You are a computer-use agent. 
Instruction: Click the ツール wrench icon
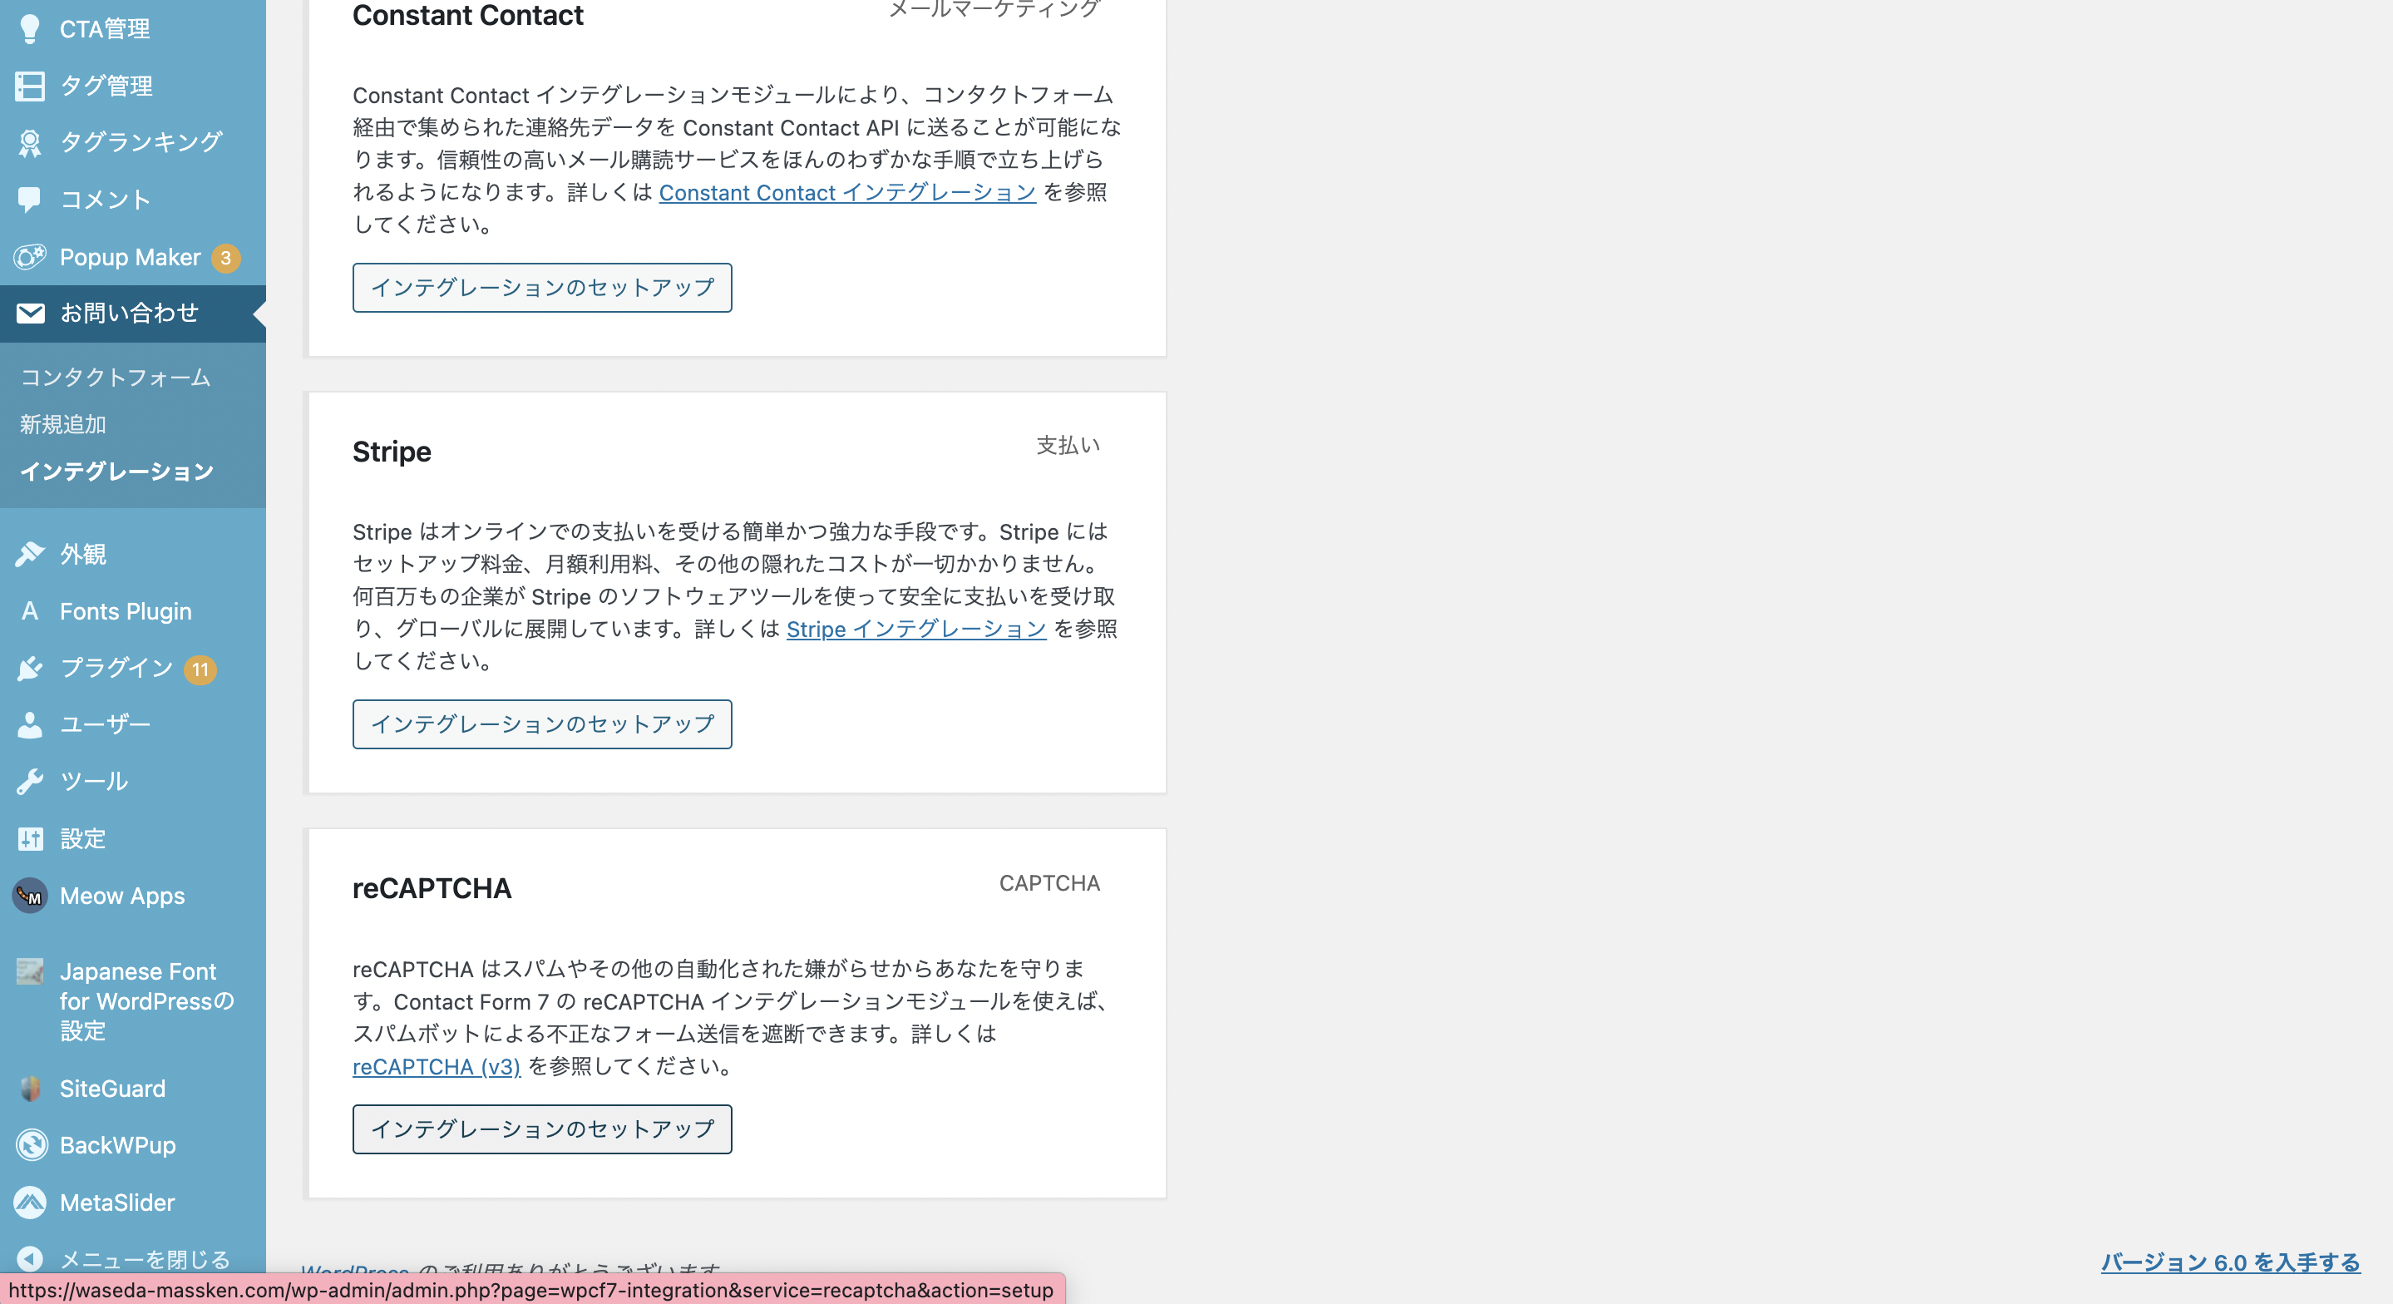(30, 782)
